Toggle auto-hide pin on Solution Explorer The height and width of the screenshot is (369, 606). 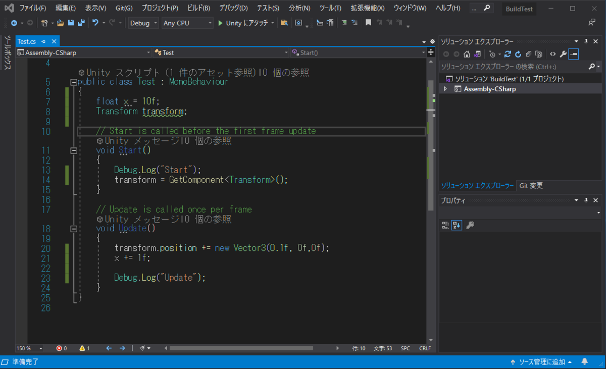[586, 41]
